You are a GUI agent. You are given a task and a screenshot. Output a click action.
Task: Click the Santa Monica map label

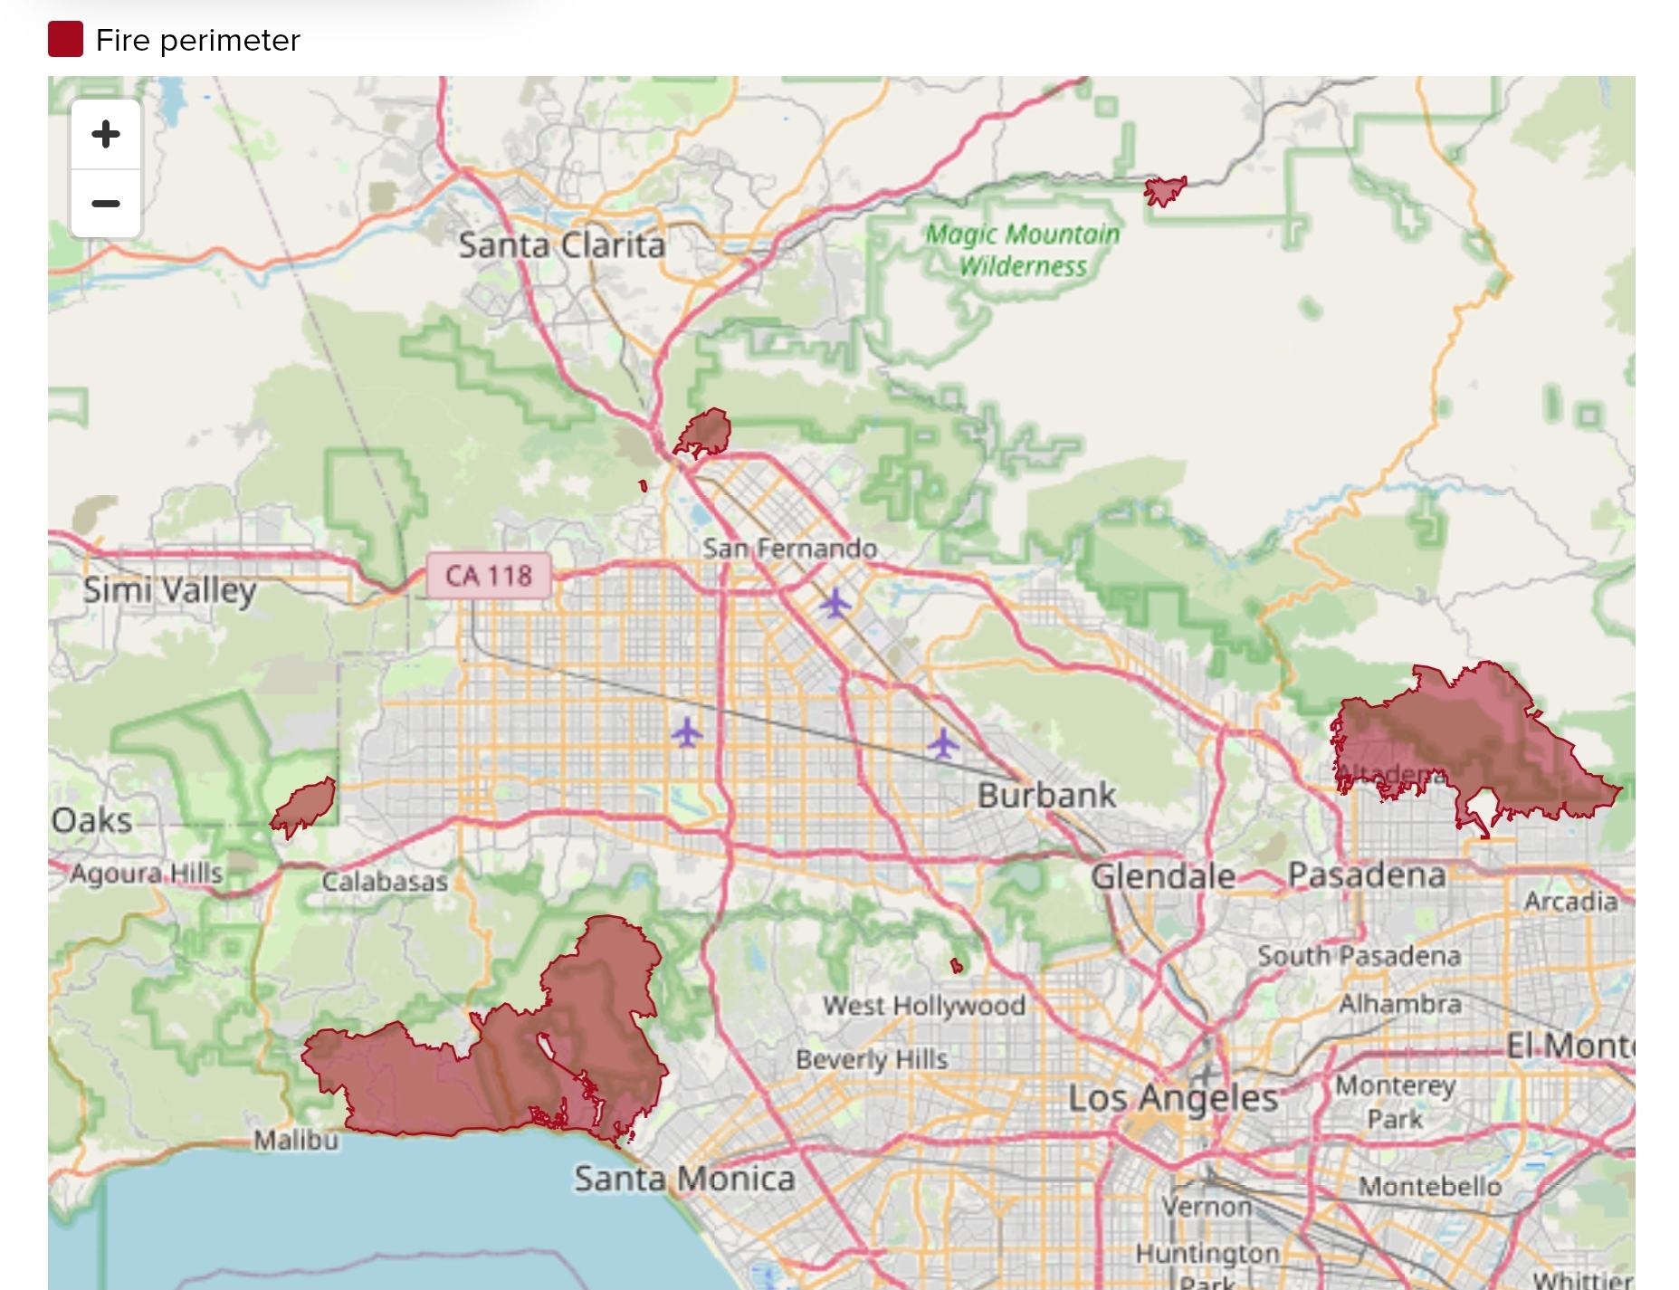684,1179
